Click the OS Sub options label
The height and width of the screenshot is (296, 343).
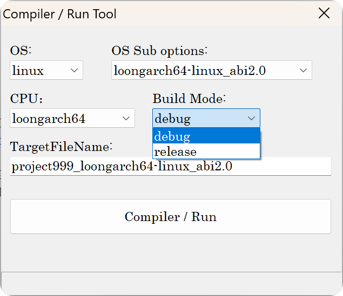tap(159, 51)
